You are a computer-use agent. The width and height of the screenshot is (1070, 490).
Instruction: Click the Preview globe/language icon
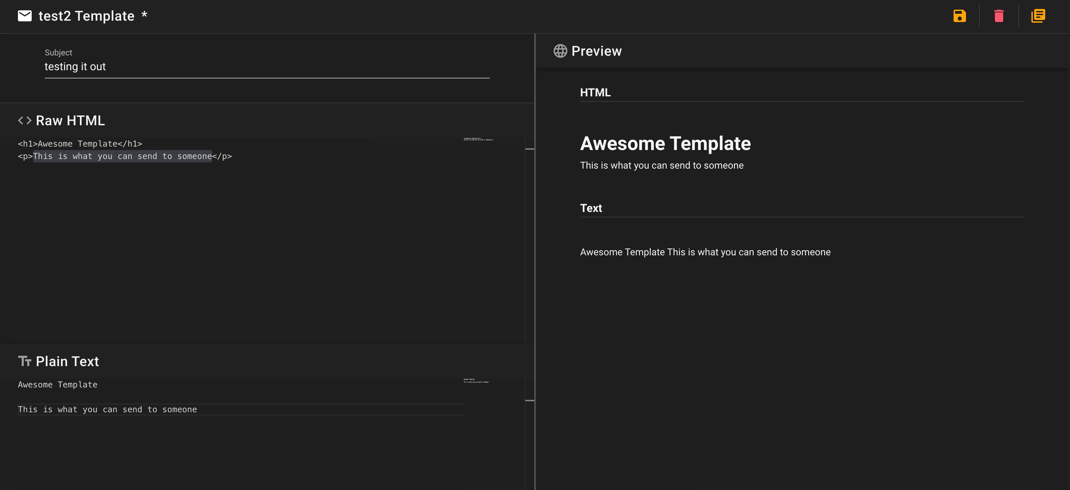(559, 51)
